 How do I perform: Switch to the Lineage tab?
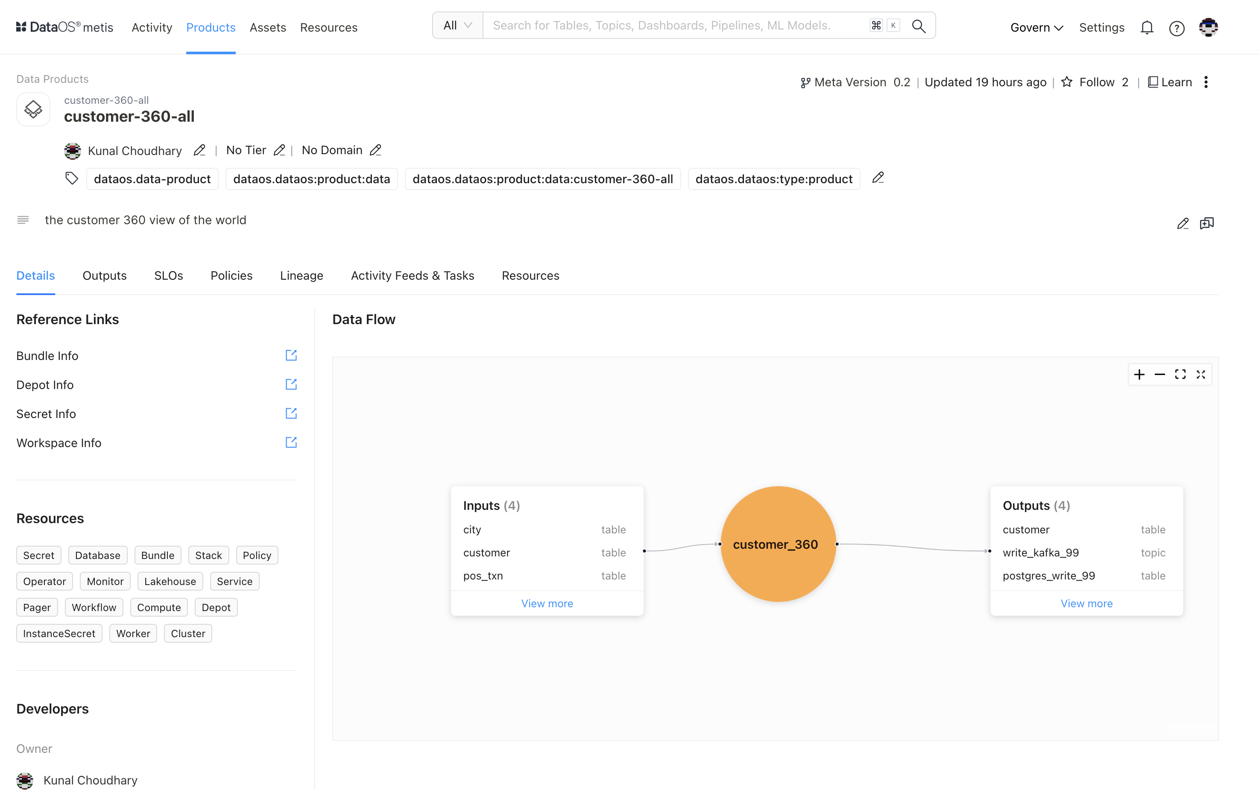[x=302, y=276]
